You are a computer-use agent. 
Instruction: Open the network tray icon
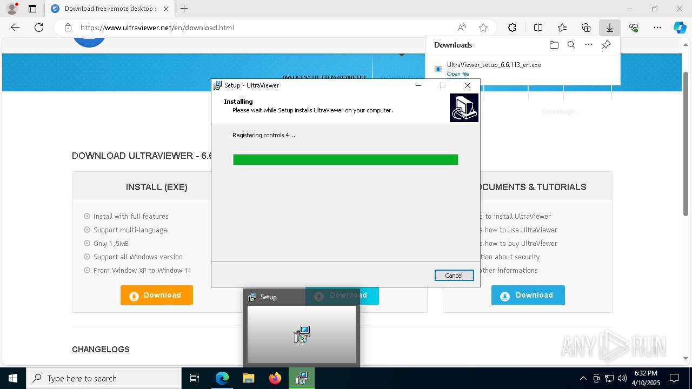pos(609,378)
